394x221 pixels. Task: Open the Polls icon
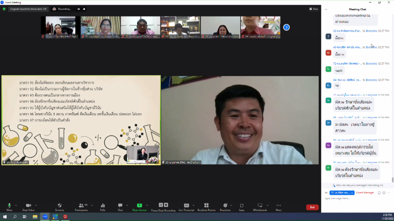click(103, 207)
